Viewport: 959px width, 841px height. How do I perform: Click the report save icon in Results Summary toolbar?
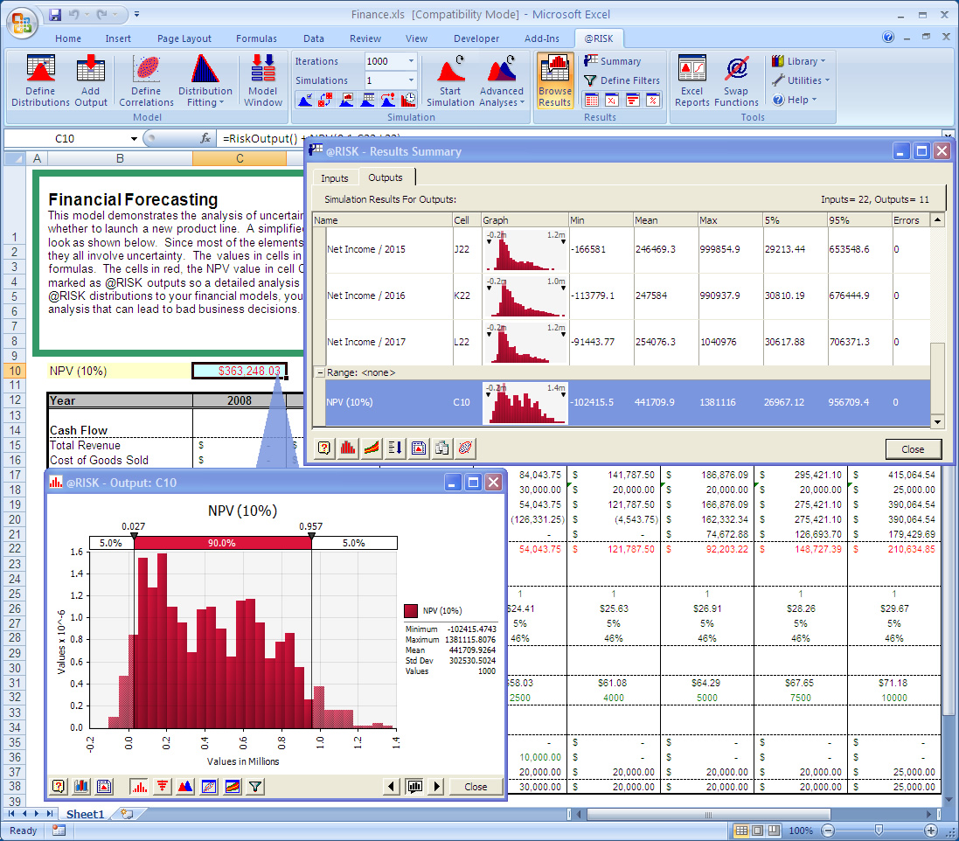click(419, 448)
